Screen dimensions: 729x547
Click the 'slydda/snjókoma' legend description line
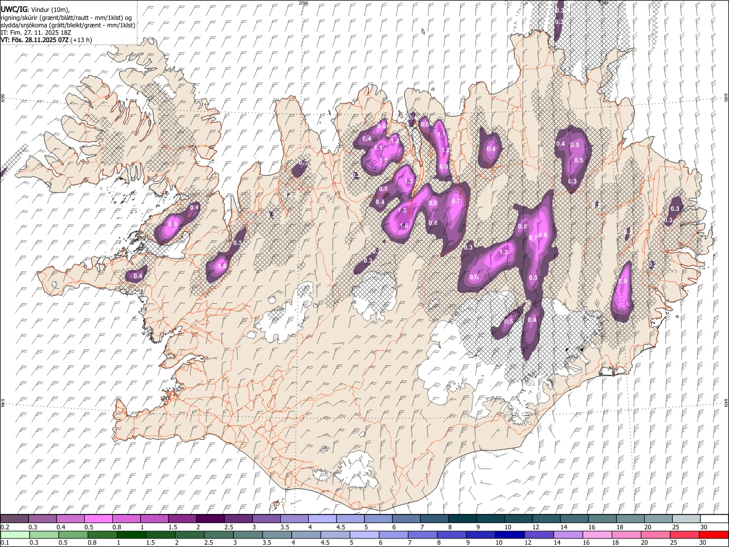pos(68,25)
